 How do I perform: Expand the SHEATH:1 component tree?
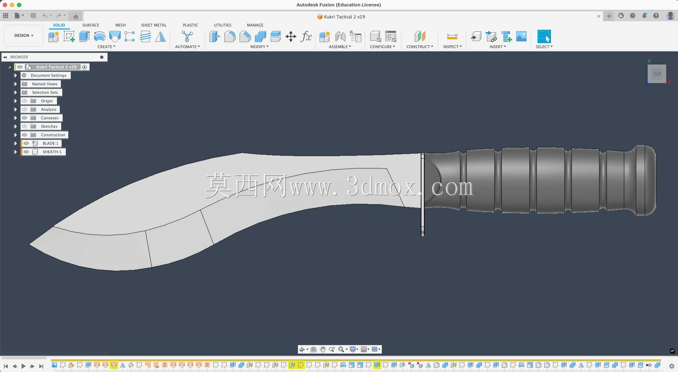15,152
